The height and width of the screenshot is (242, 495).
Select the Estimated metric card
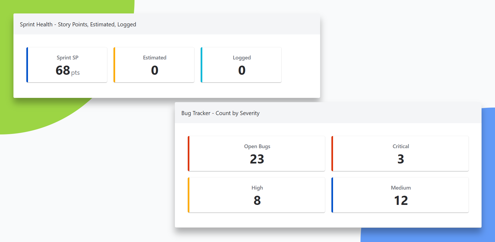tap(154, 65)
